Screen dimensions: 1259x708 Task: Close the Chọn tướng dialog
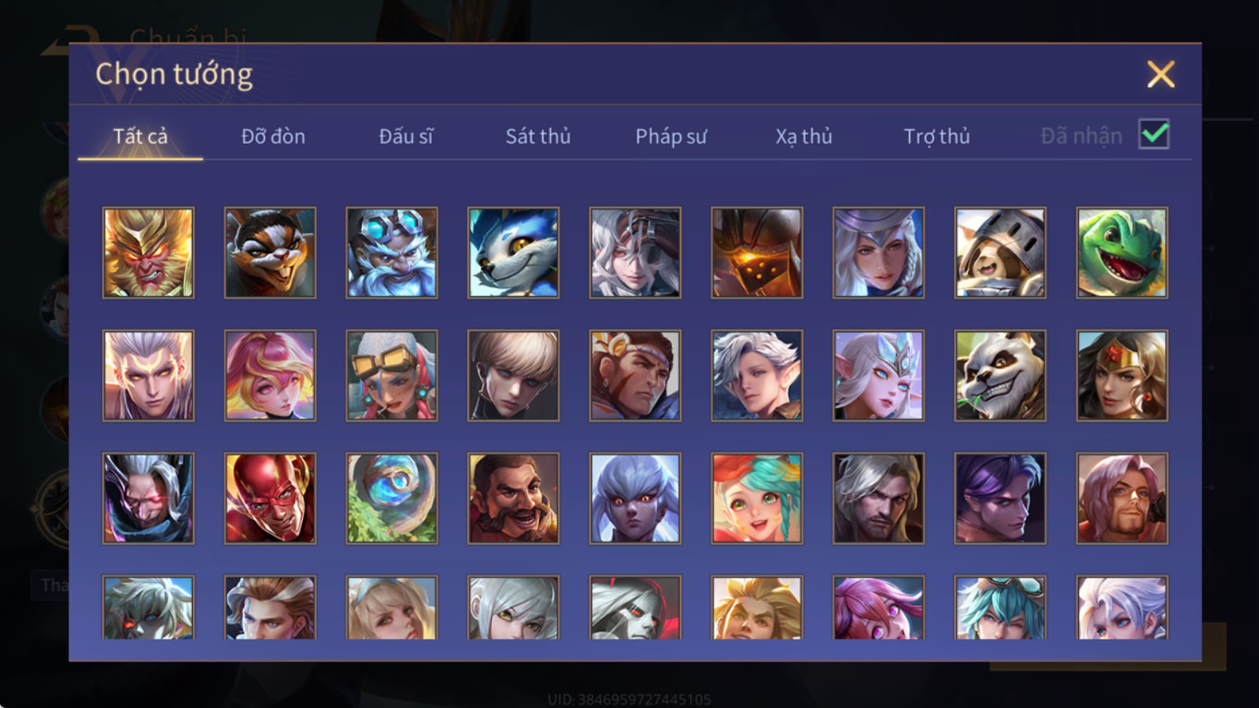(x=1161, y=75)
